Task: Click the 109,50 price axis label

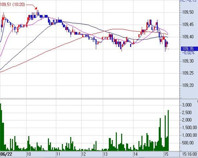Action: [188, 12]
